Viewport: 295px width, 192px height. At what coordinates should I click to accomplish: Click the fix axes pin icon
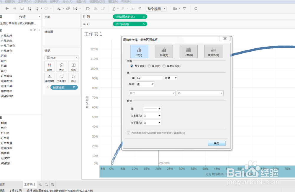coord(140,9)
